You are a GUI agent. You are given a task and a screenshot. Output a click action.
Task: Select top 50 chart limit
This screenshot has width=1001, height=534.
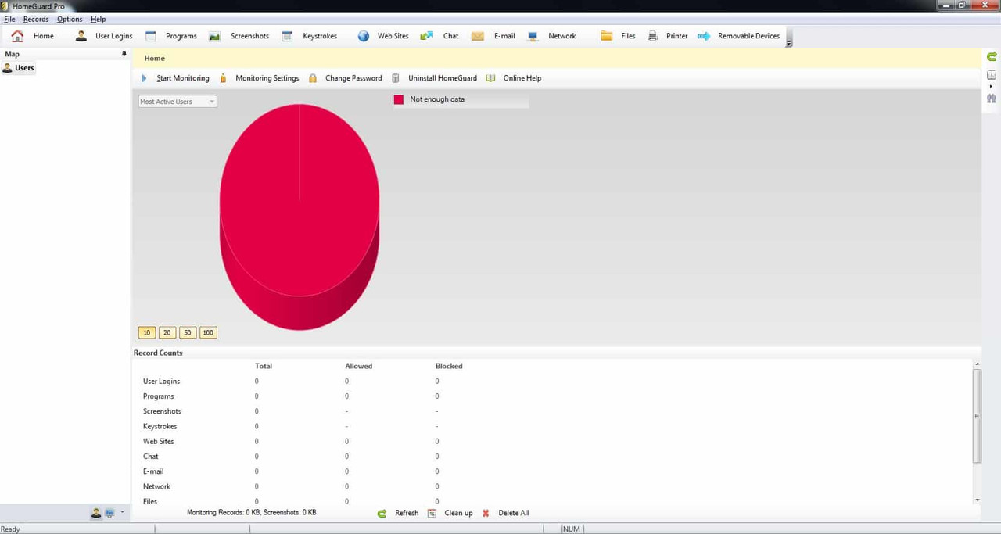[x=187, y=332]
